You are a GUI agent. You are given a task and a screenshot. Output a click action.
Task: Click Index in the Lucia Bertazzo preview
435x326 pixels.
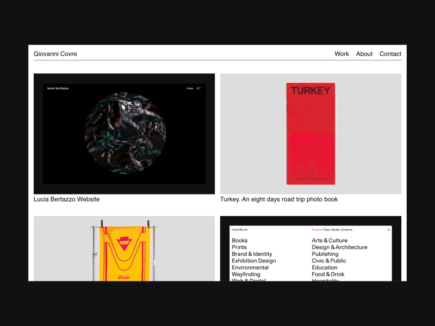pyautogui.click(x=190, y=89)
